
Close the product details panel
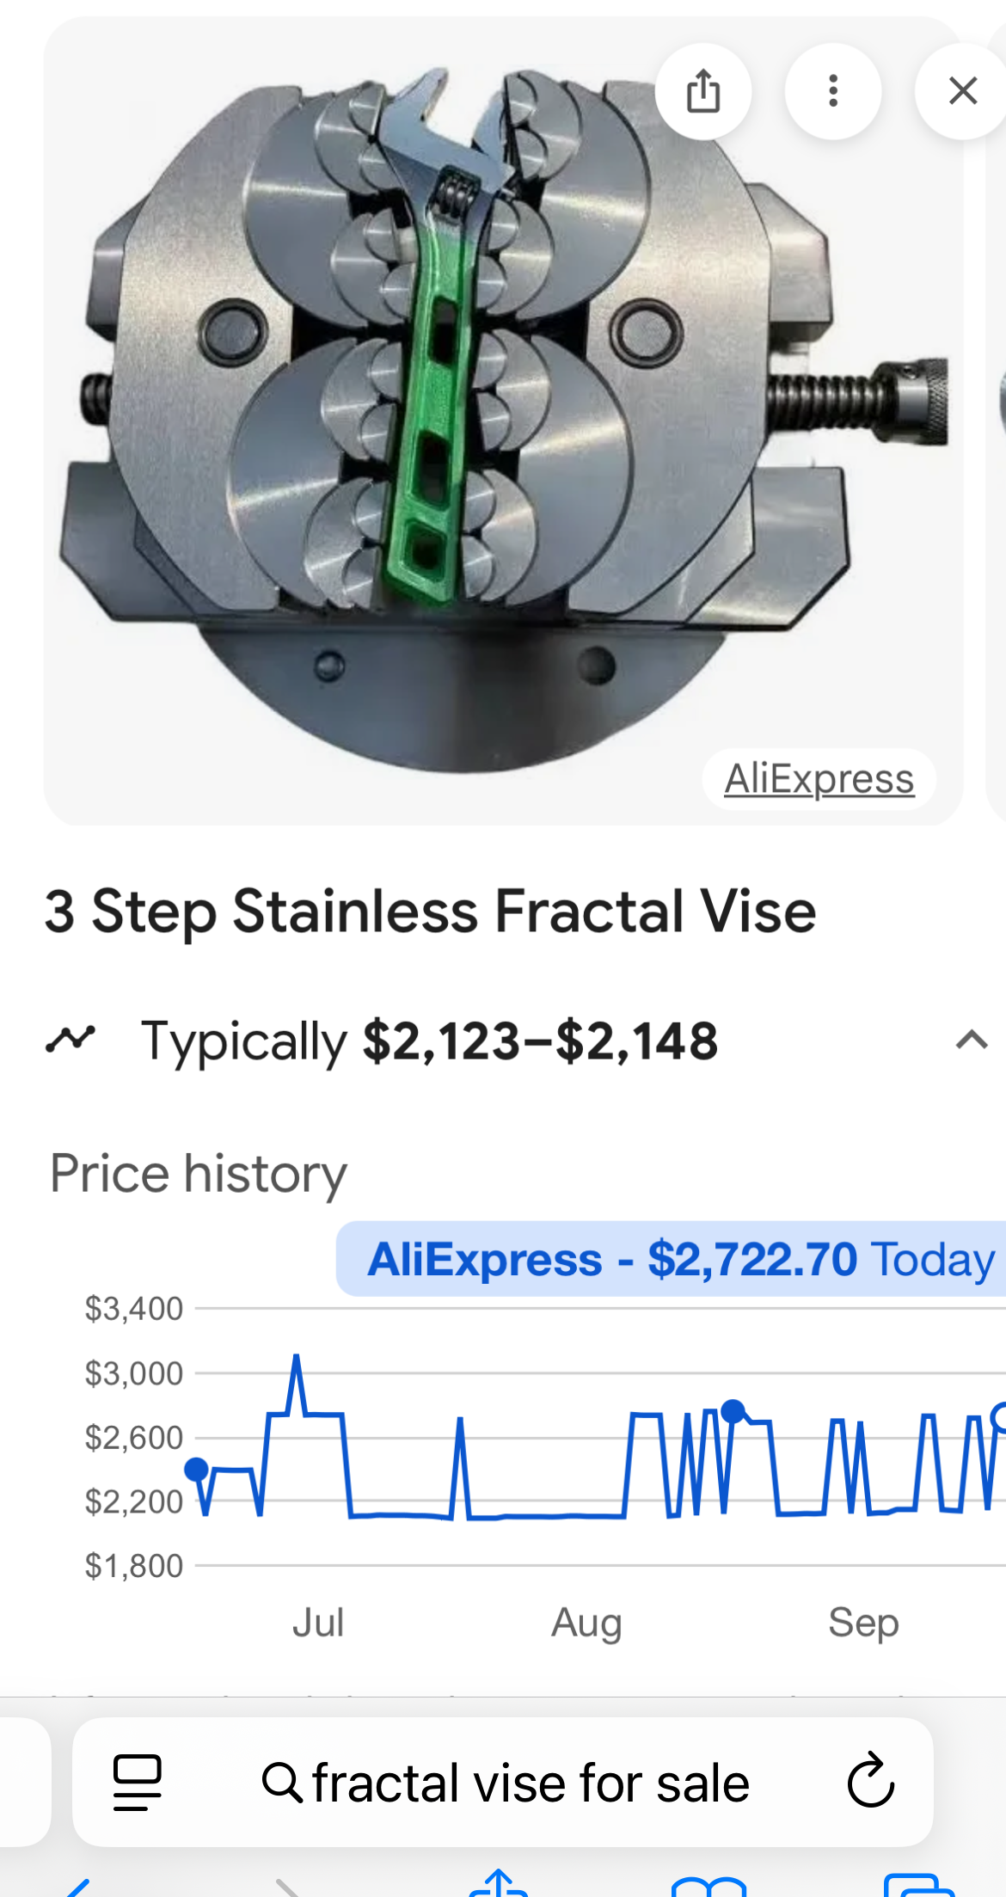pyautogui.click(x=962, y=91)
